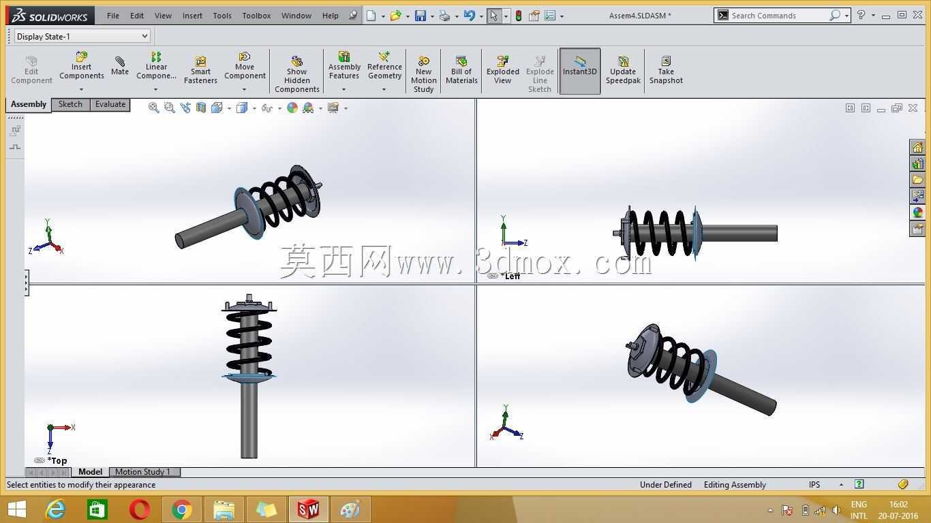Launch Smart Fasteners
The width and height of the screenshot is (931, 523).
click(200, 71)
